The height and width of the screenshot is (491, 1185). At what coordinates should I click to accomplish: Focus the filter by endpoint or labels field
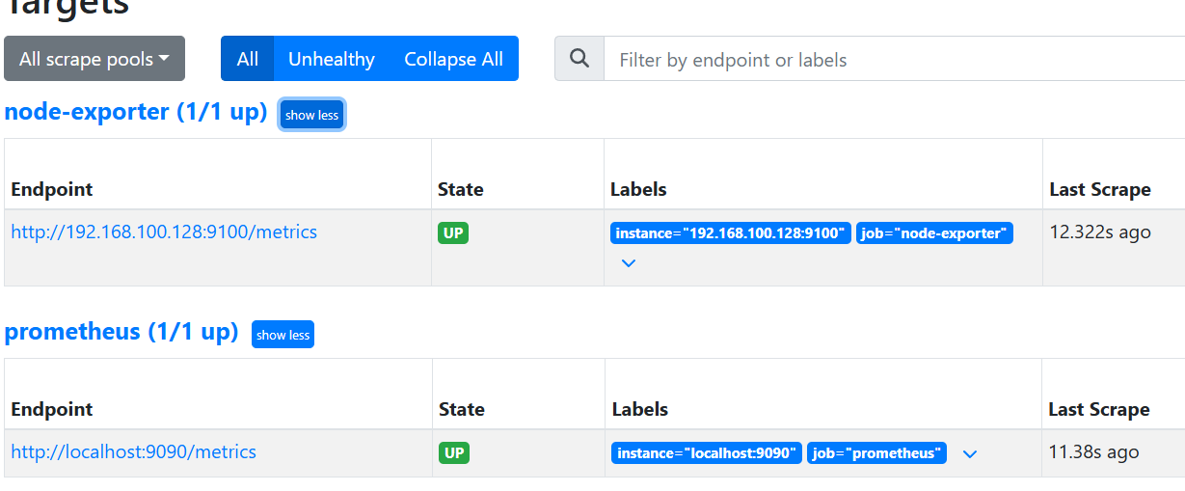tap(895, 59)
